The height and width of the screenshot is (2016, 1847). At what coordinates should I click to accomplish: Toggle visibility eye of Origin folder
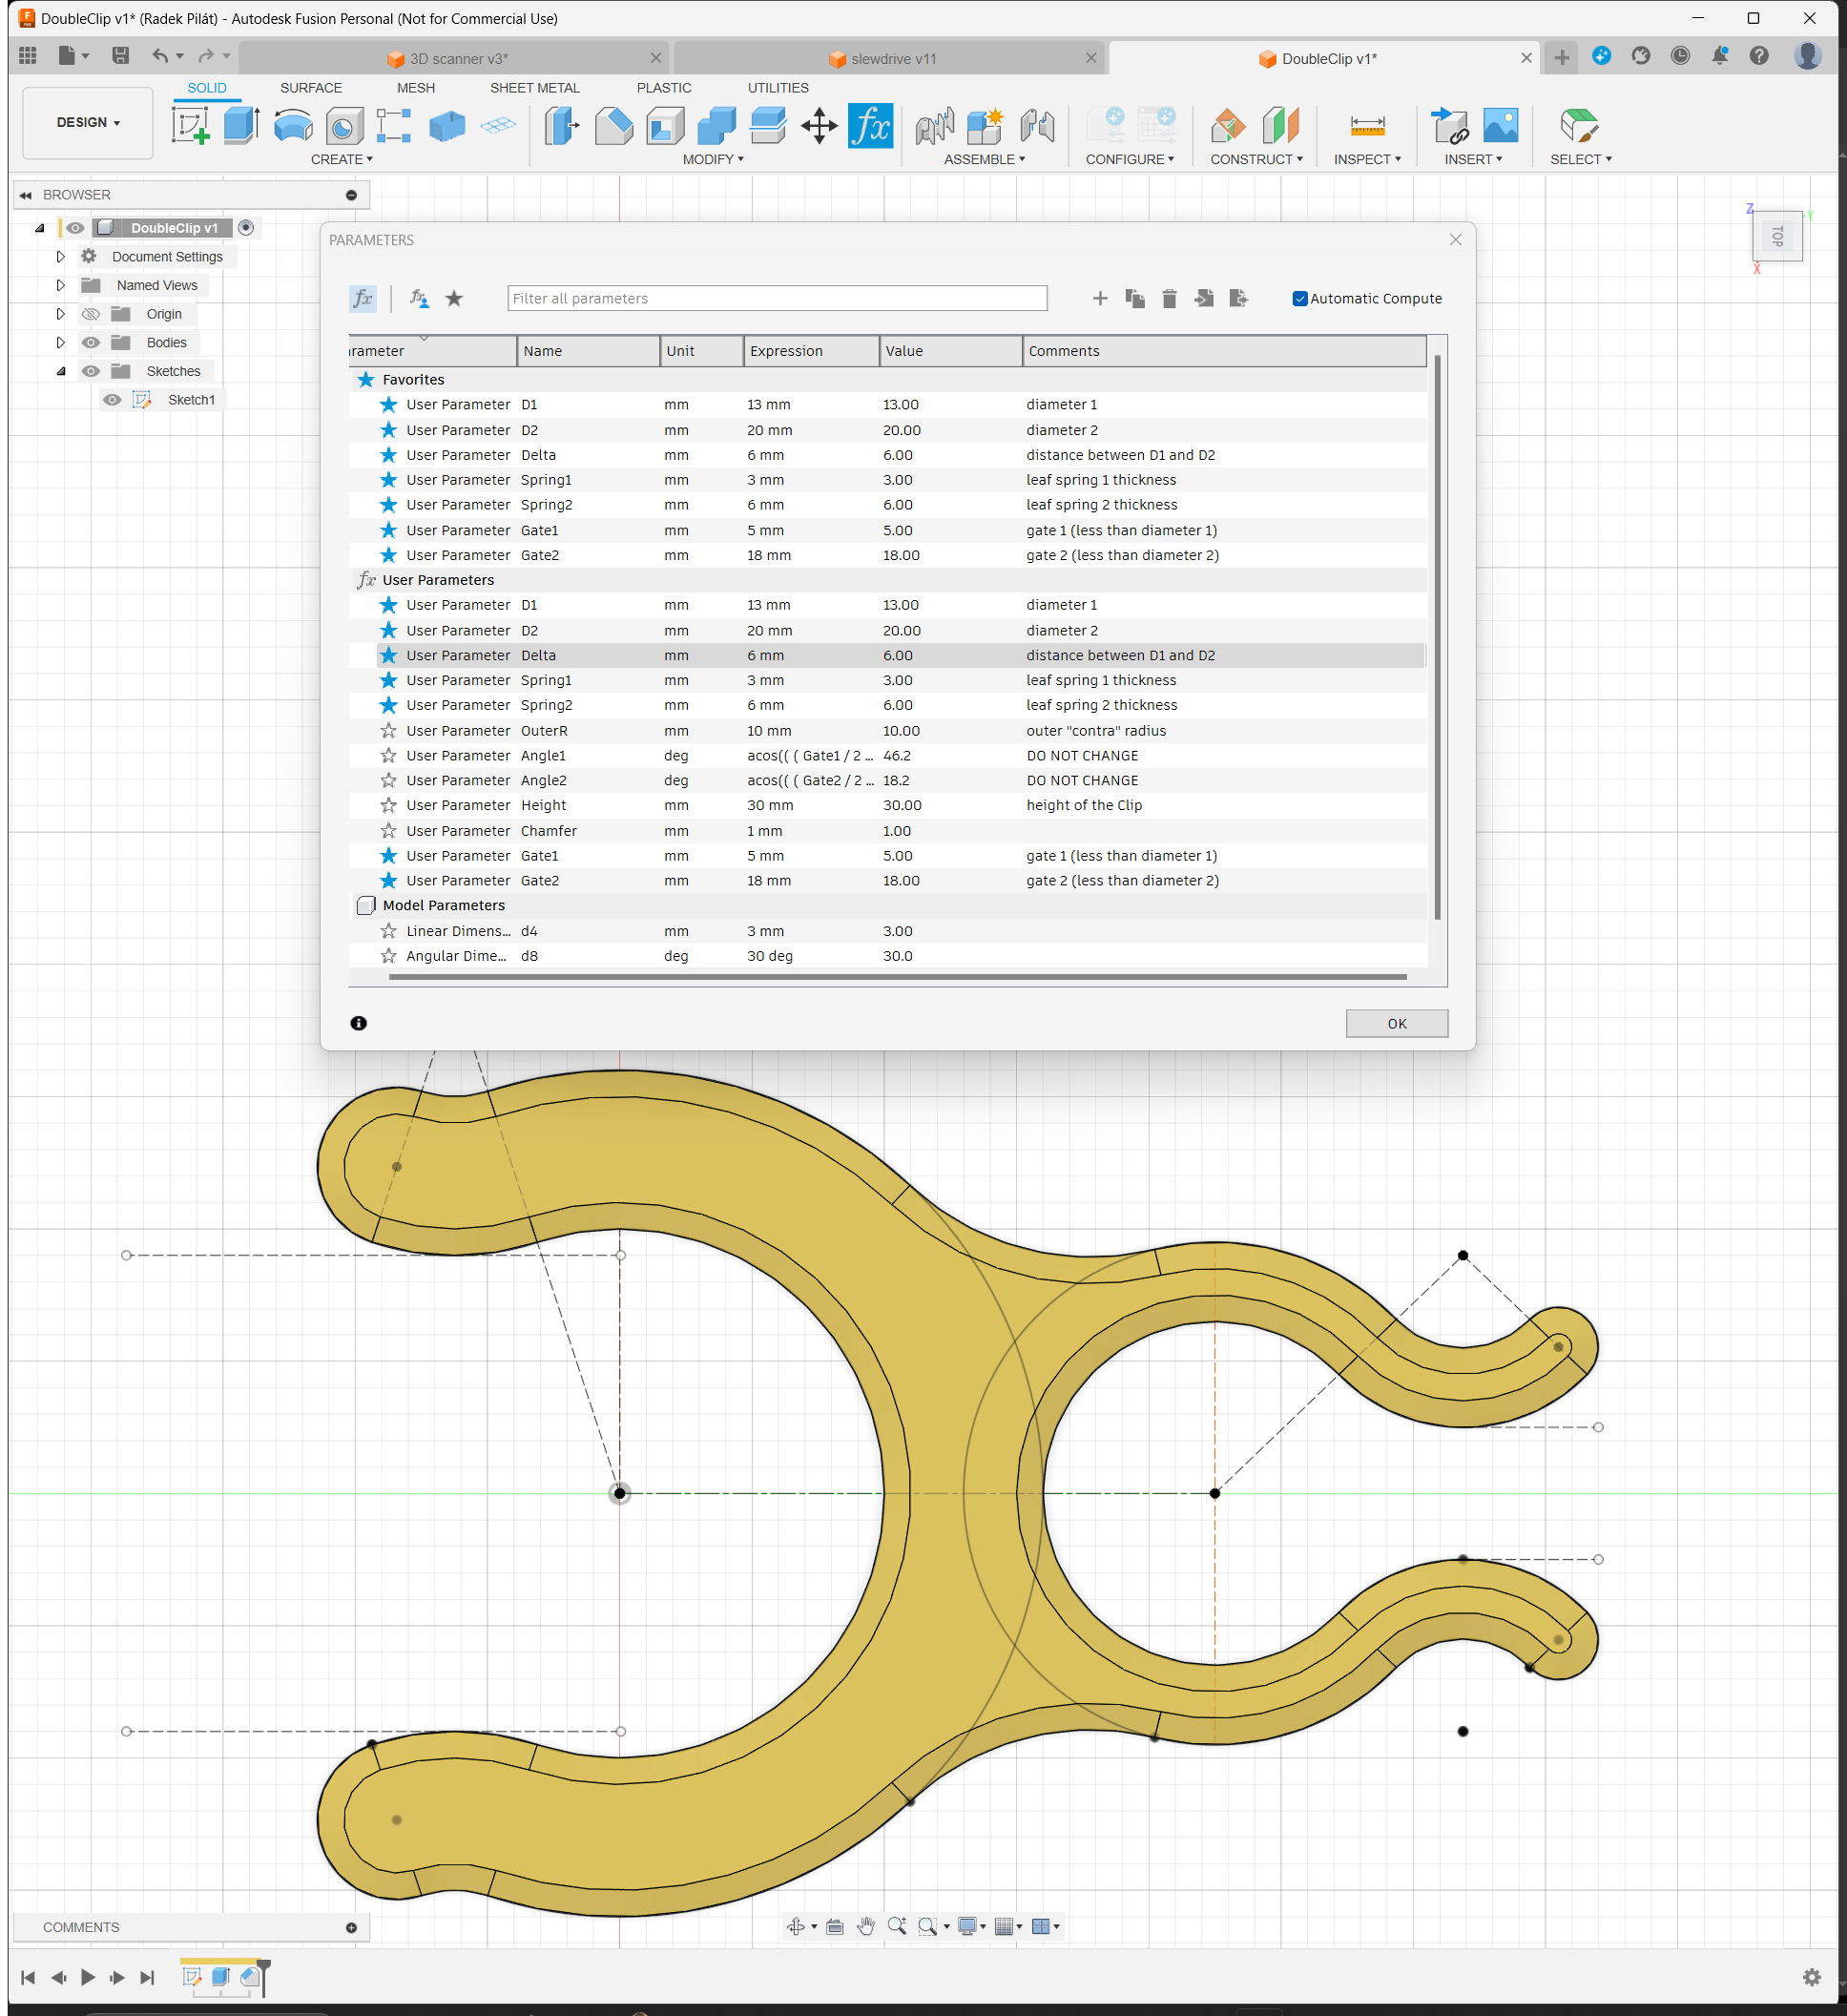90,314
